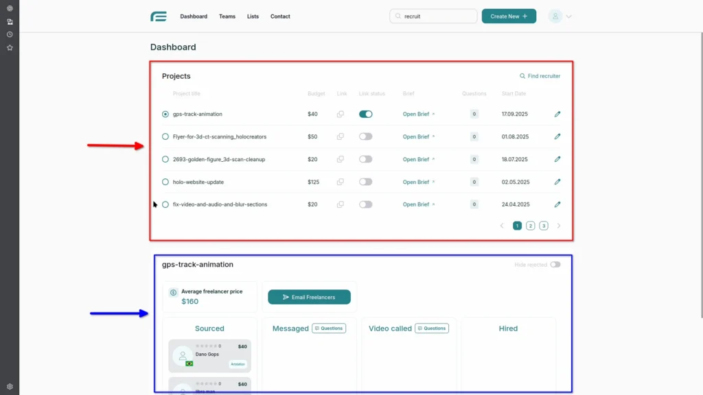The width and height of the screenshot is (703, 395).
Task: Edit the holo-website-update project via pencil icon
Action: (x=557, y=182)
